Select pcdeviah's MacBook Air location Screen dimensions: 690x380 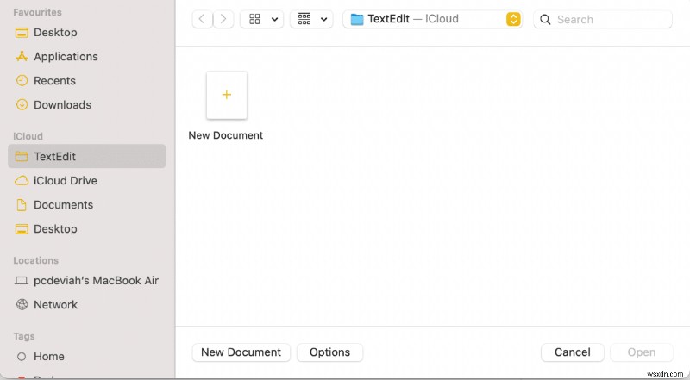pos(96,281)
